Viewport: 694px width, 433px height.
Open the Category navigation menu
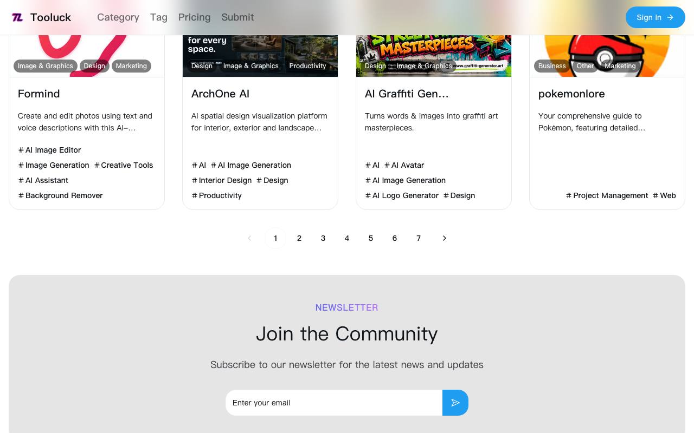tap(118, 17)
